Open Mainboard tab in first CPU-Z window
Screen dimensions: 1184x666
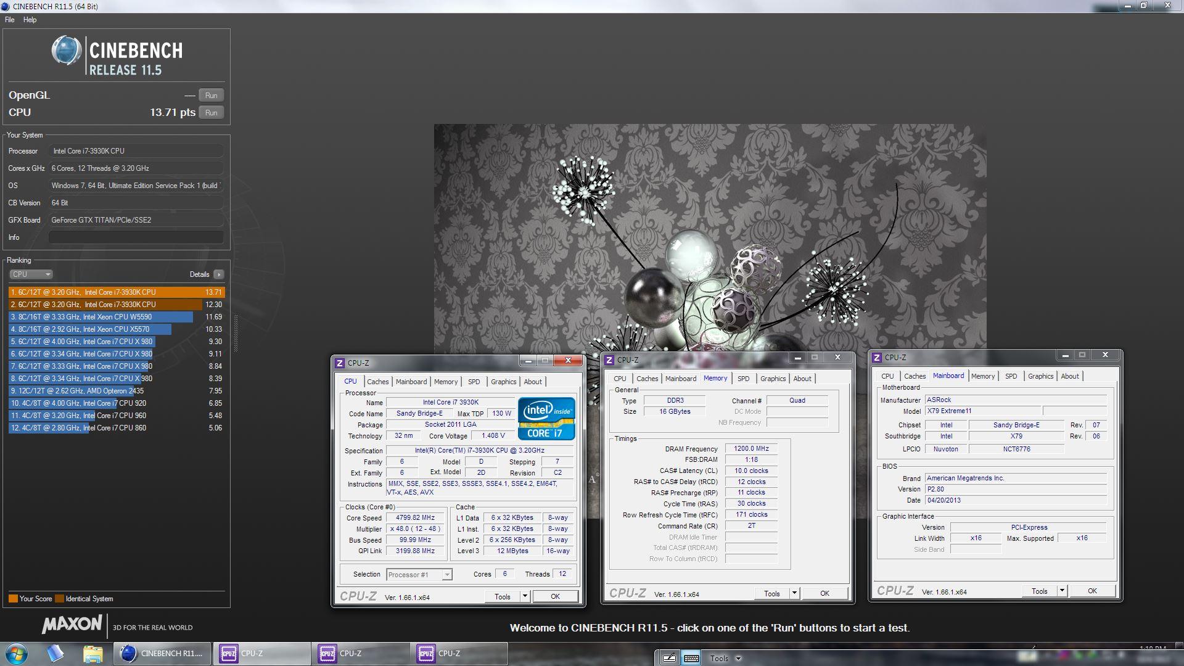411,382
